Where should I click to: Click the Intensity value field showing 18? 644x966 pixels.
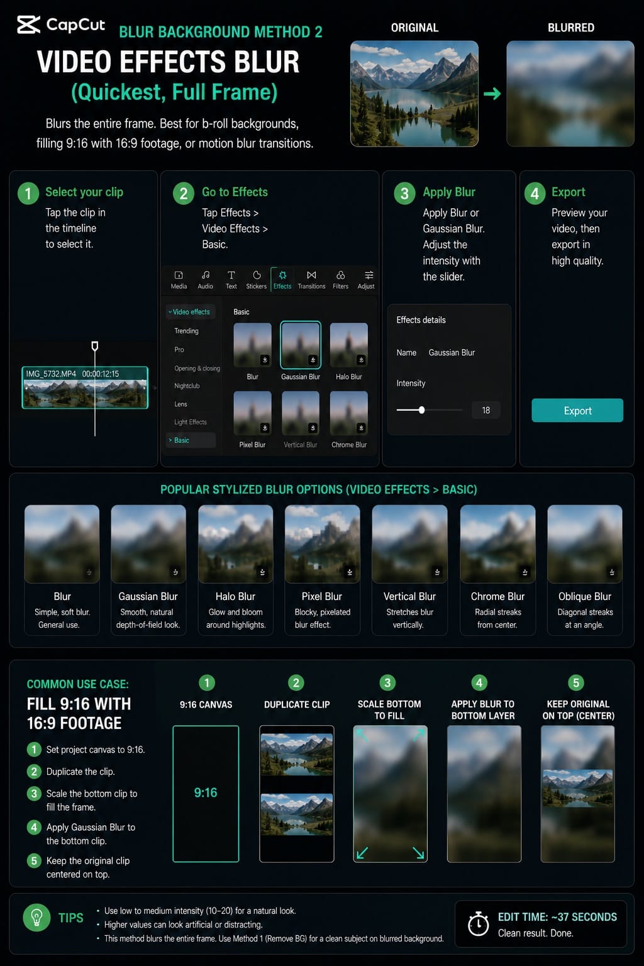coord(486,410)
